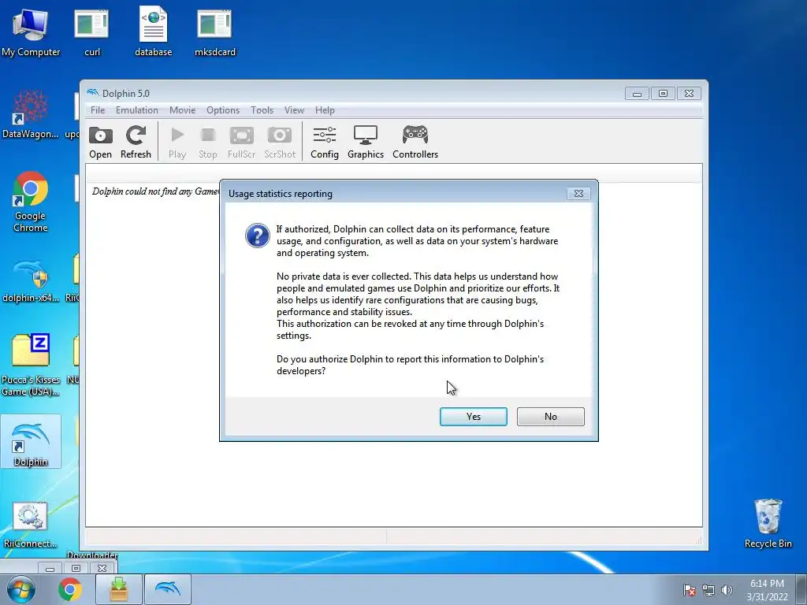Maximize the Dolphin 5.0 window

pos(663,94)
